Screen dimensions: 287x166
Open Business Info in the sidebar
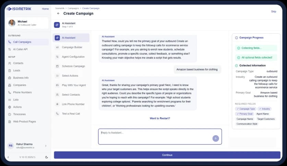(27, 78)
